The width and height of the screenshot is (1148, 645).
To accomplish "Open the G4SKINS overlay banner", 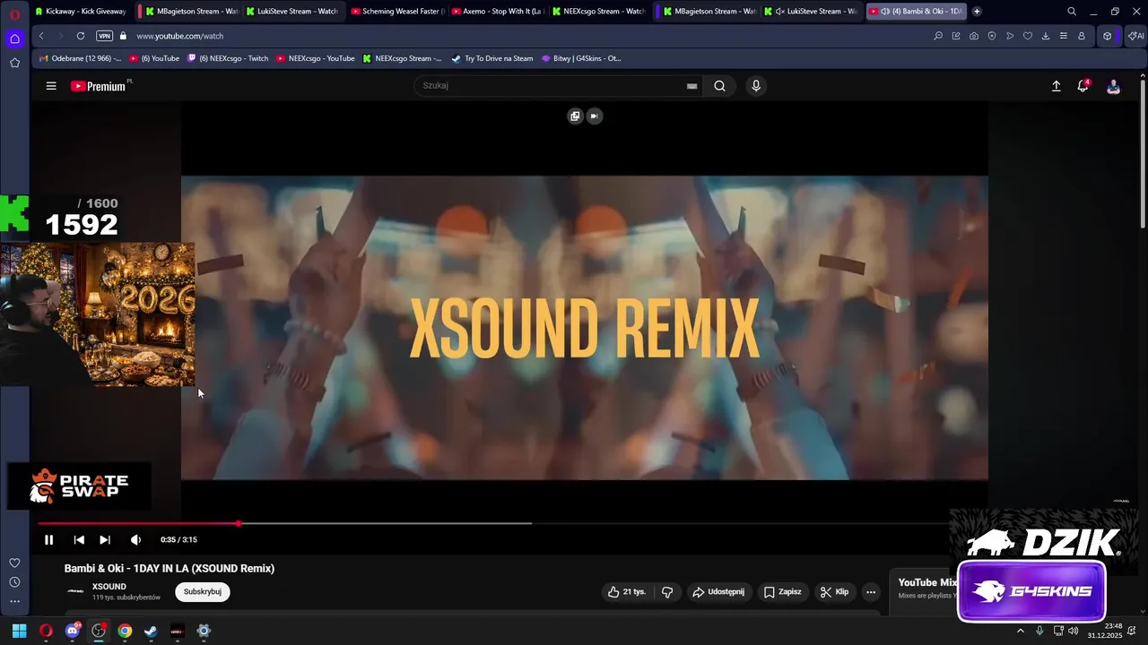I will click(1031, 591).
